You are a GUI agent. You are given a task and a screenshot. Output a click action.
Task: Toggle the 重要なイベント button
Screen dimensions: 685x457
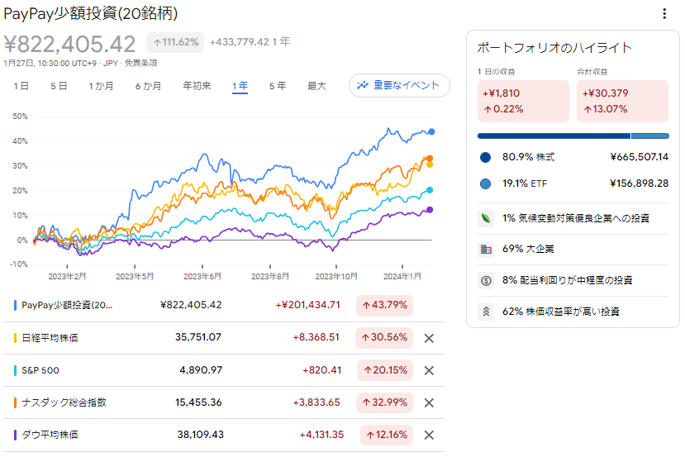coord(399,86)
